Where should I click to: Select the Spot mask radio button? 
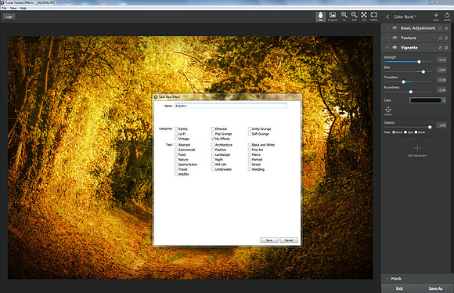pyautogui.click(x=405, y=132)
